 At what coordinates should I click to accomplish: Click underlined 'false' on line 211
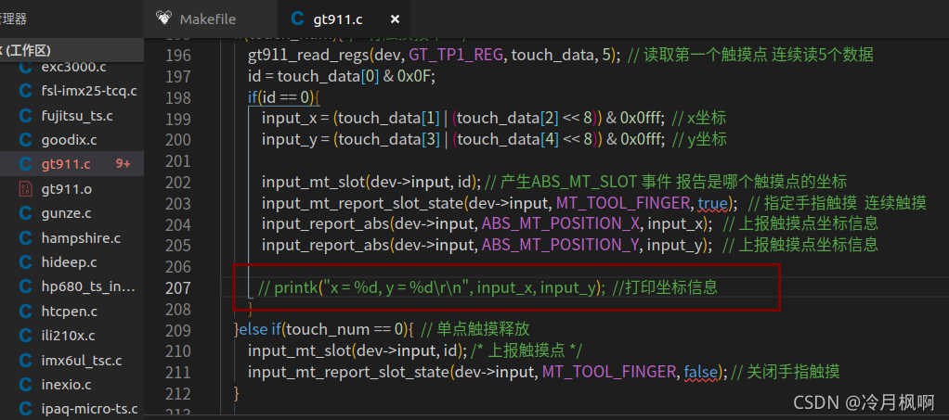point(701,373)
